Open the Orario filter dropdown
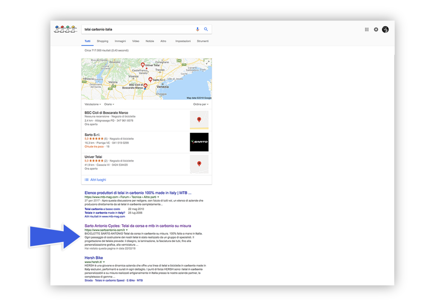The image size is (438, 306). coord(109,104)
